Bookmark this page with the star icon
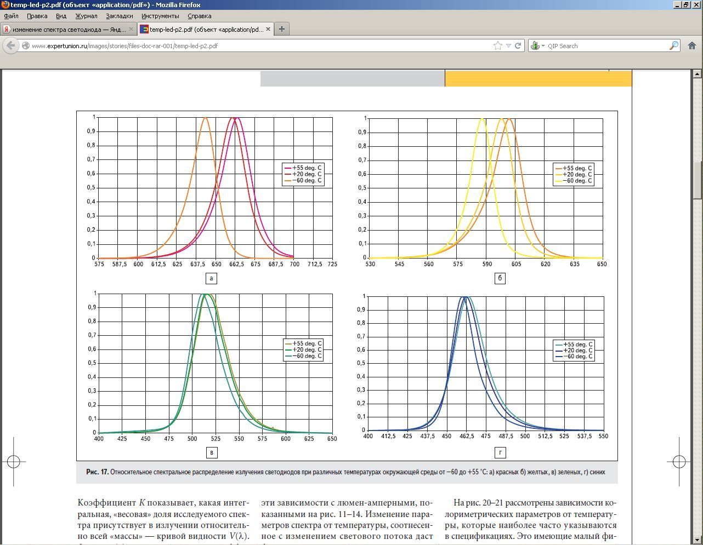This screenshot has height=545, width=703. pos(498,46)
